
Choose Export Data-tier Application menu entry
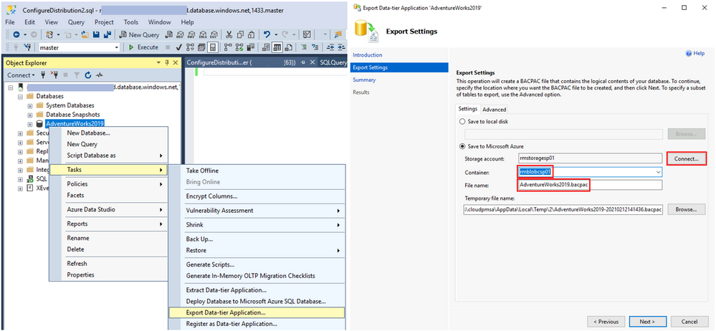click(226, 312)
